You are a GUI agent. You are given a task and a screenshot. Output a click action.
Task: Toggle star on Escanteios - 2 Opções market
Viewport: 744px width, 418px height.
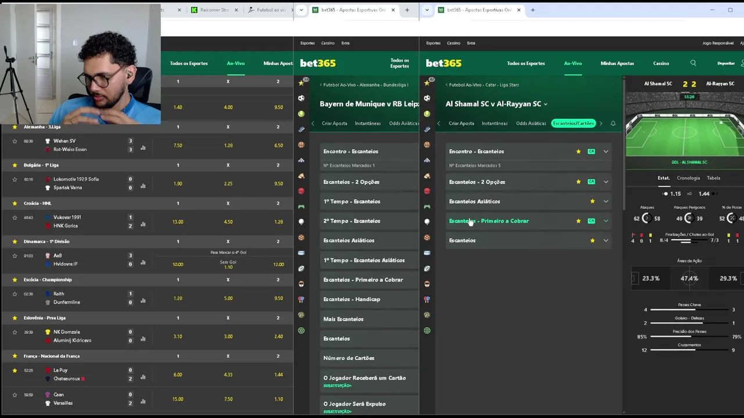578,182
